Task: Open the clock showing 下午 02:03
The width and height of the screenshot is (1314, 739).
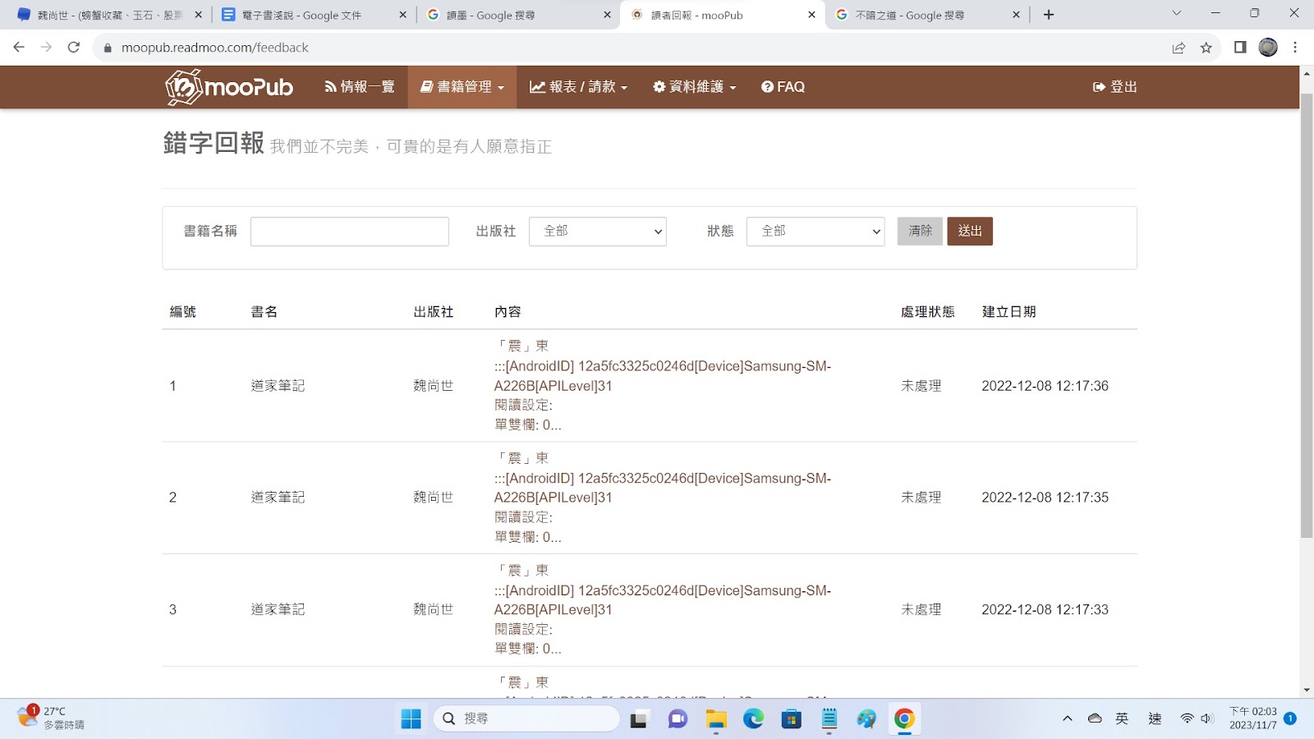Action: (1252, 718)
